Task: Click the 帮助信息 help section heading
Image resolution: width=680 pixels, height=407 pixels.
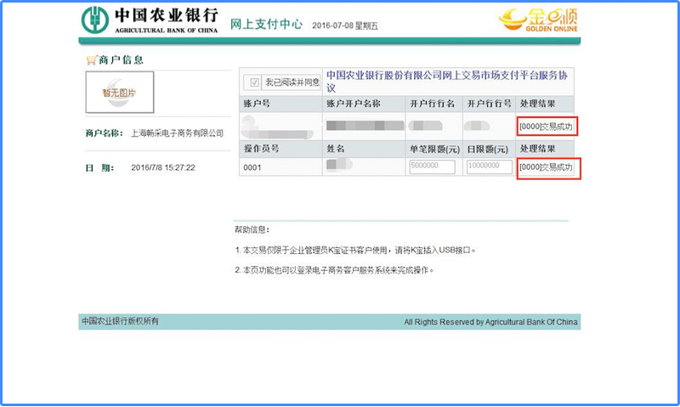Action: point(252,229)
